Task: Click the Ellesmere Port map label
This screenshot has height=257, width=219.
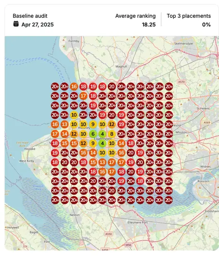Action: 137,223
